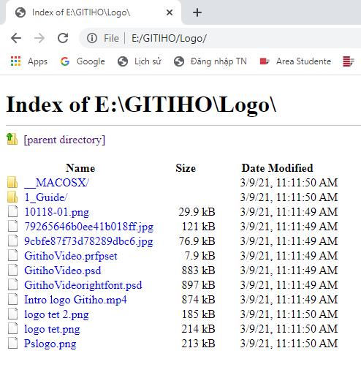Open the 1_Guide/ folder link

46,197
